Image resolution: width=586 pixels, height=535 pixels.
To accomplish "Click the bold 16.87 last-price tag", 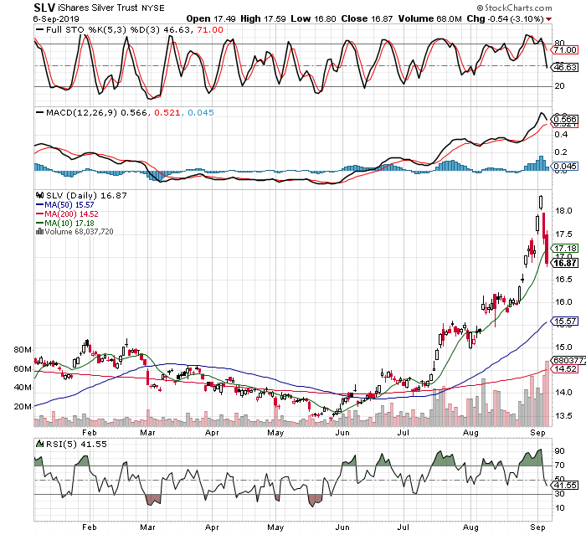I will click(565, 263).
